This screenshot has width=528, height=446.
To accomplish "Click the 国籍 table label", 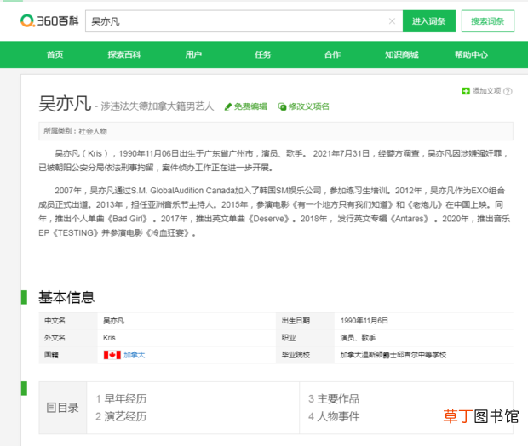I will (51, 355).
